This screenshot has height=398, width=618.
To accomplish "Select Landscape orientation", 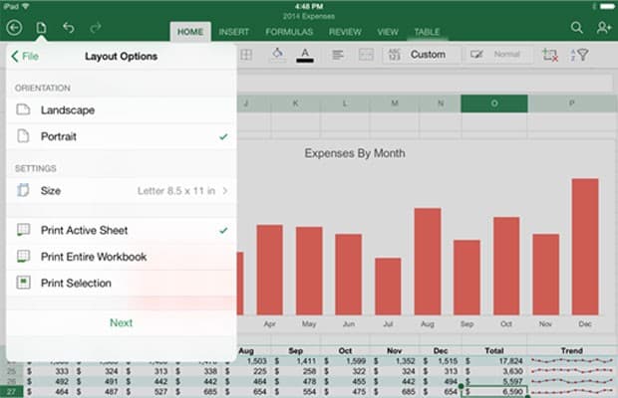I will (122, 110).
